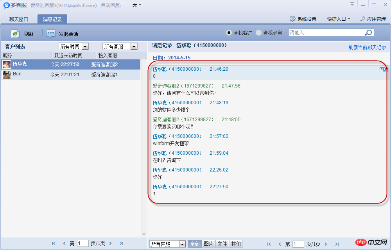Image resolution: width=391 pixels, height=250 pixels.
Task: Click the date label 2014-5-15
Action: (x=179, y=58)
